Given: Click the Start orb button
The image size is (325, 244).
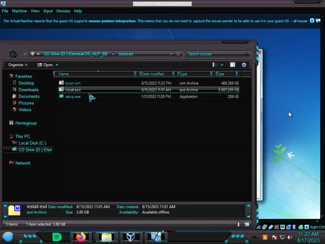Looking at the screenshot, I should coord(8,237).
